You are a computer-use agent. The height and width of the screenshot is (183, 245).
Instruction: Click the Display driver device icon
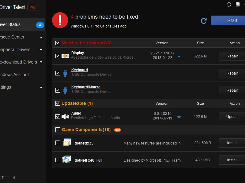[x=65, y=56]
